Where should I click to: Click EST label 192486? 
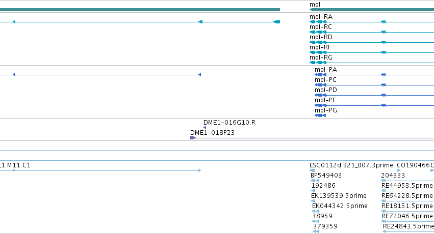(323, 186)
